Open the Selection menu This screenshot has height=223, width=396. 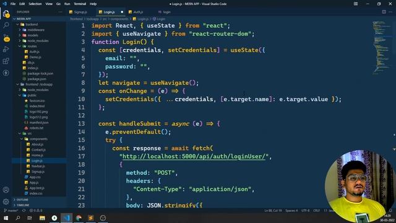click(35, 4)
